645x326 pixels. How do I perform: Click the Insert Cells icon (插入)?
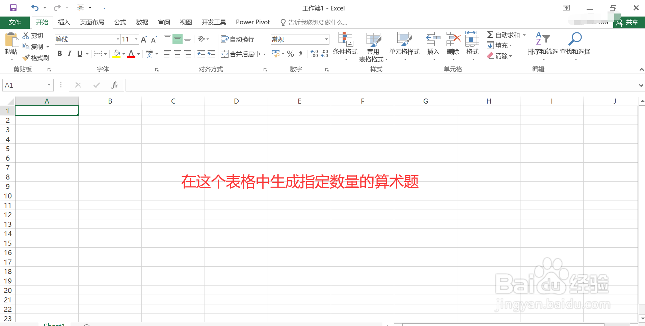432,42
